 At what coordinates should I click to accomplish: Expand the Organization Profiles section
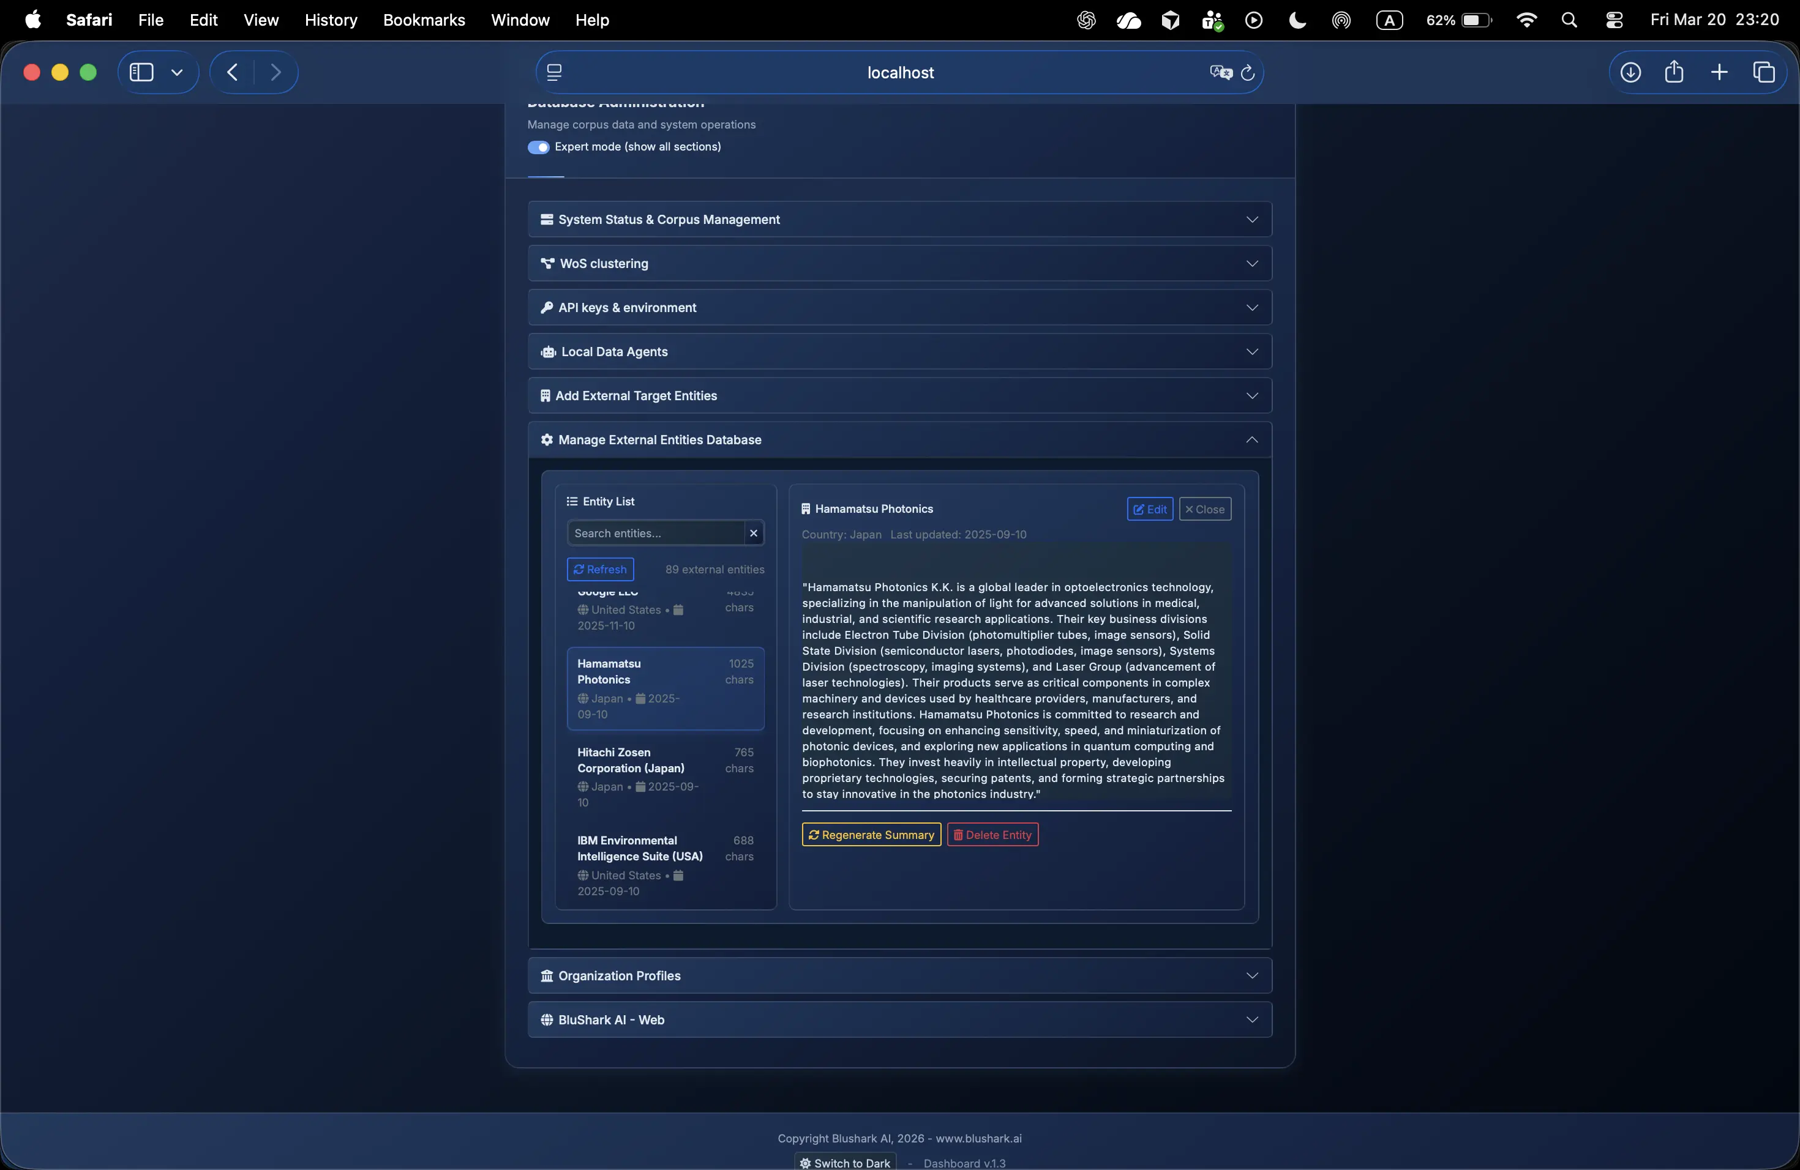click(x=899, y=976)
